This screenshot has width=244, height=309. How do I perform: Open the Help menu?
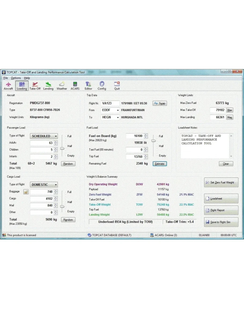pos(27,78)
